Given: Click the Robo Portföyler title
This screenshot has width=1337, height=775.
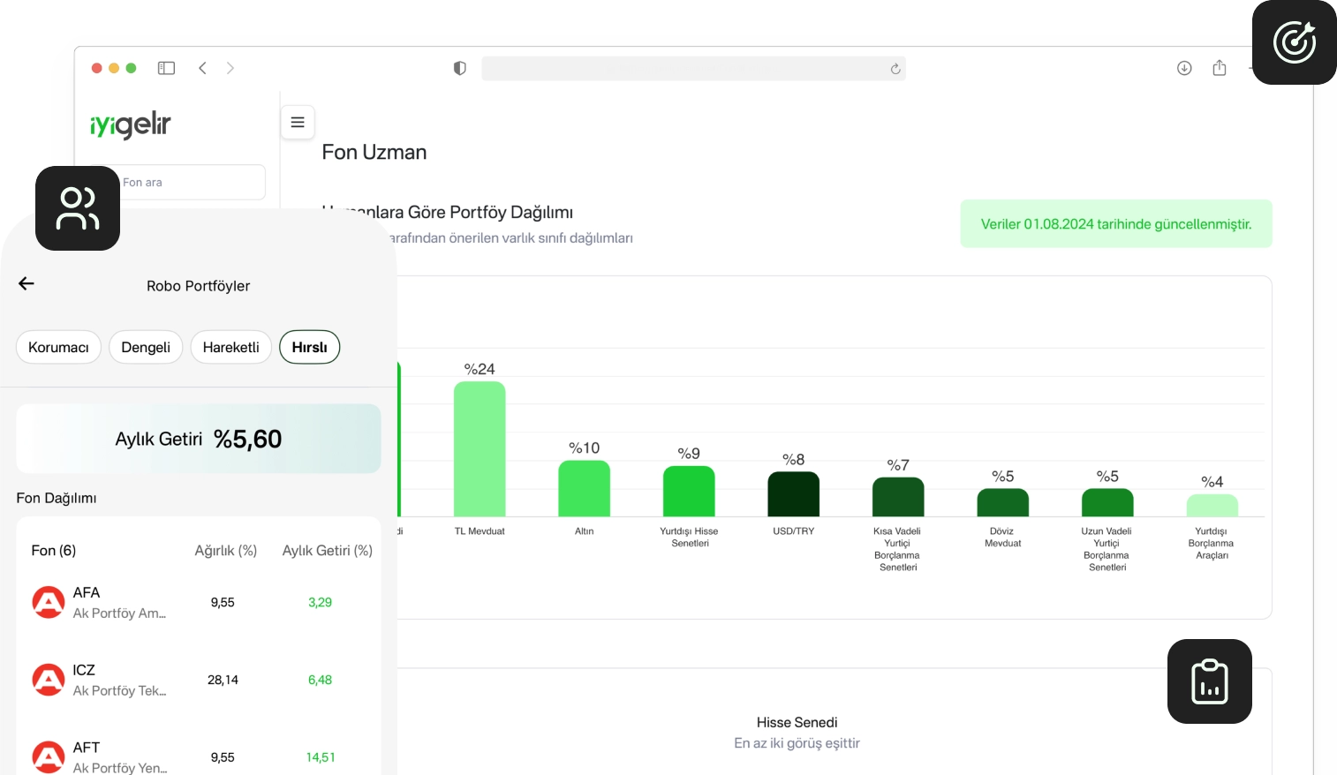Looking at the screenshot, I should pyautogui.click(x=199, y=286).
